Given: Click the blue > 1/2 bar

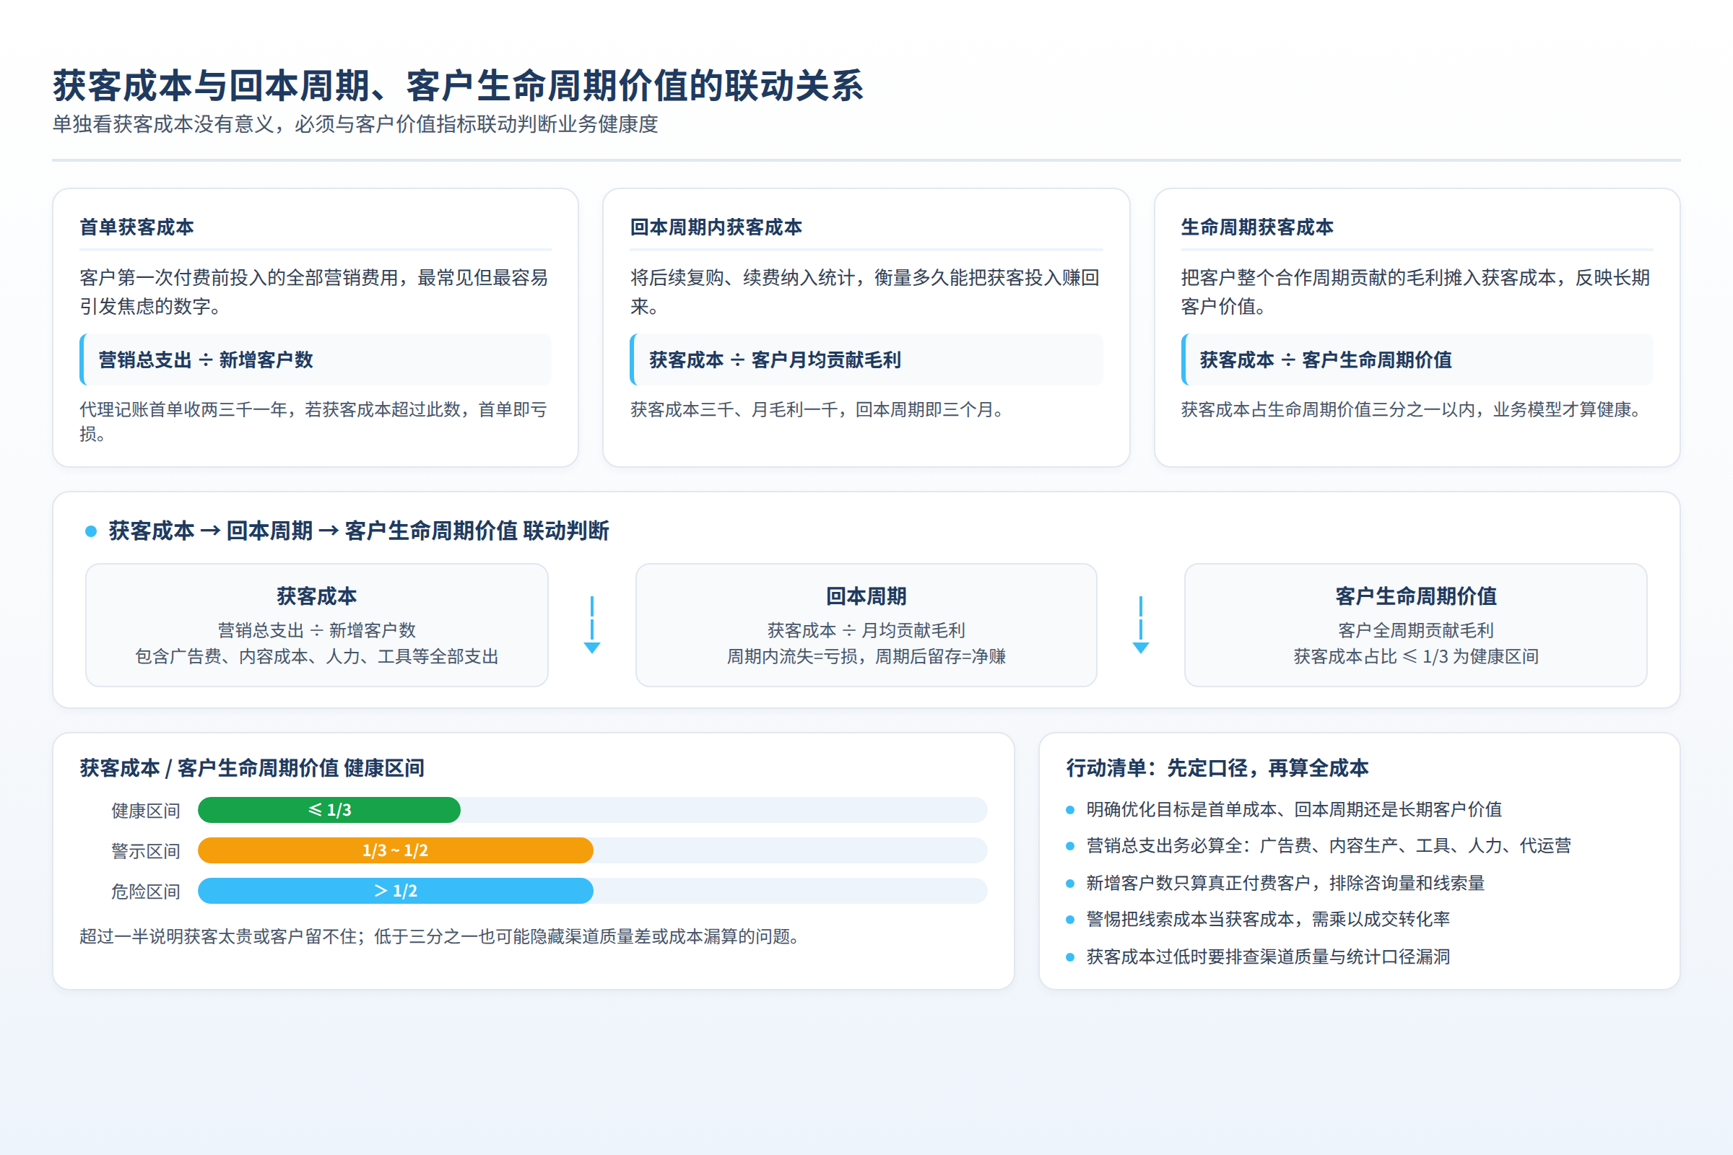Looking at the screenshot, I should (x=396, y=891).
